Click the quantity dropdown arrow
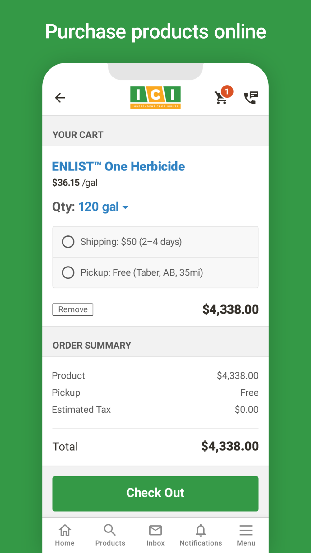311x553 pixels. click(125, 207)
